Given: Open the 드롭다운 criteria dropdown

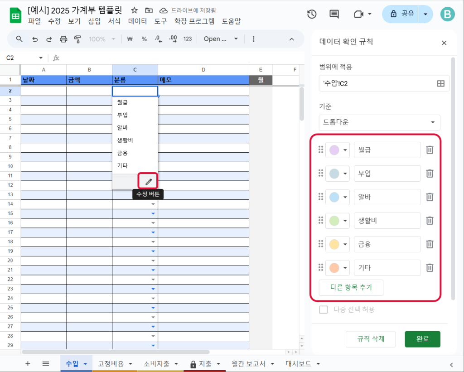Looking at the screenshot, I should pos(379,122).
